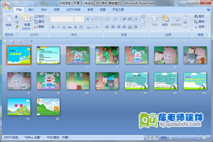Click the Clear Formatting icon
Image resolution: width=213 pixels, height=142 pixels.
point(99,19)
